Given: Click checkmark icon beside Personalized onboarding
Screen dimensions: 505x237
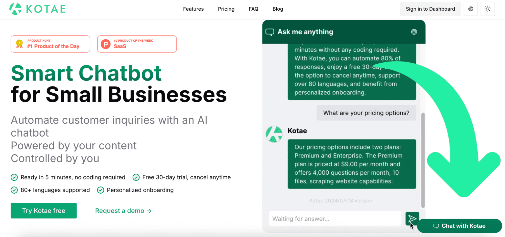Looking at the screenshot, I should pos(101,190).
